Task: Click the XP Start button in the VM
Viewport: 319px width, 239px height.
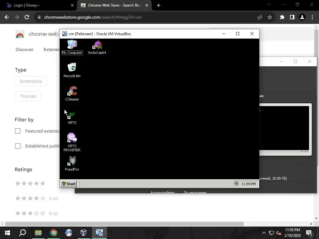Action: point(69,184)
